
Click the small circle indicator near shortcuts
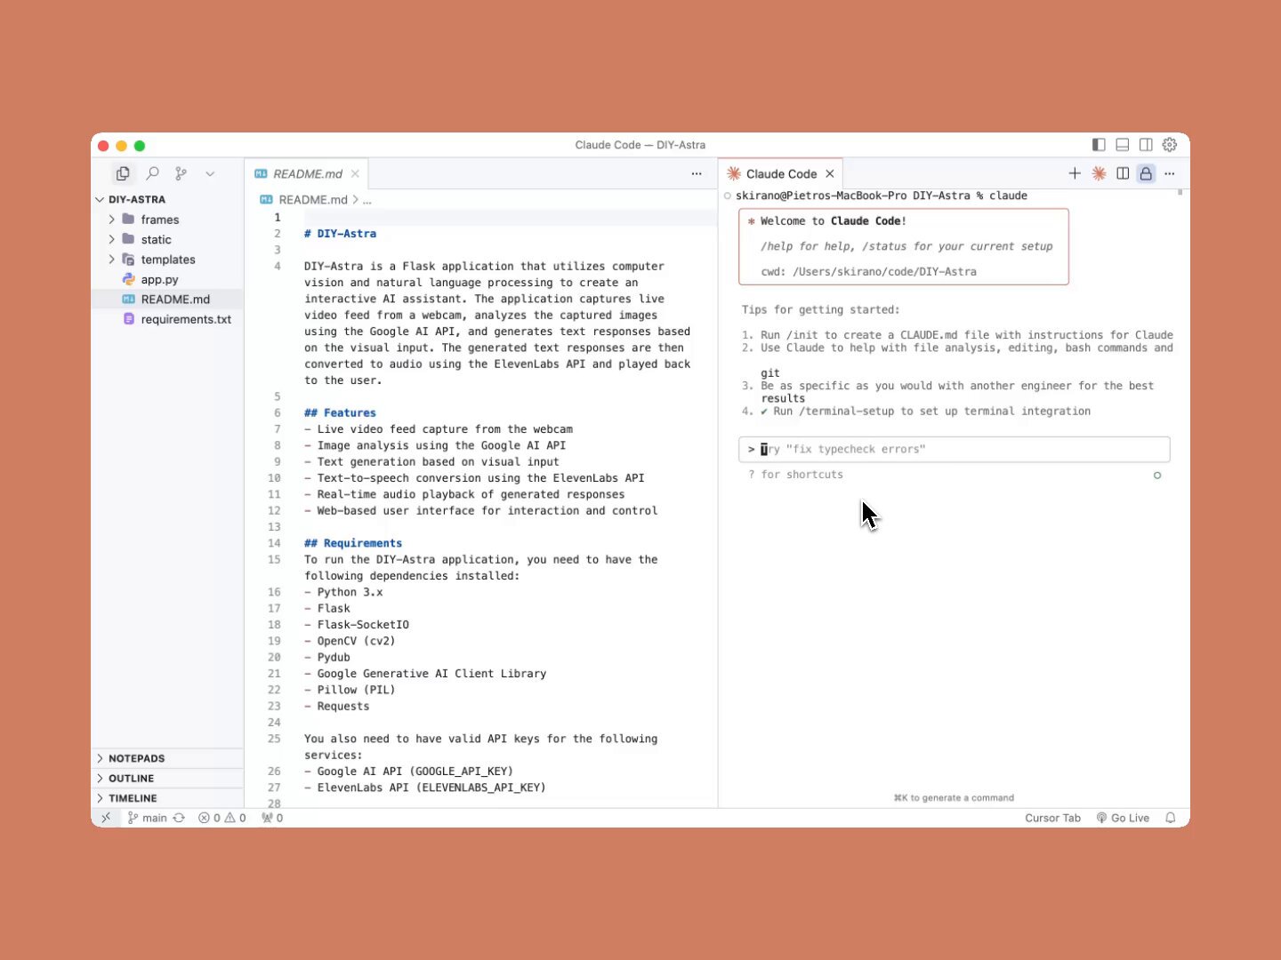[1157, 476]
